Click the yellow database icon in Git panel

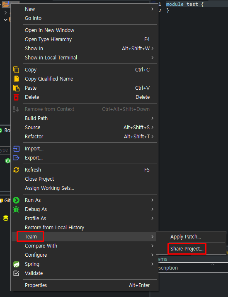tap(6, 218)
